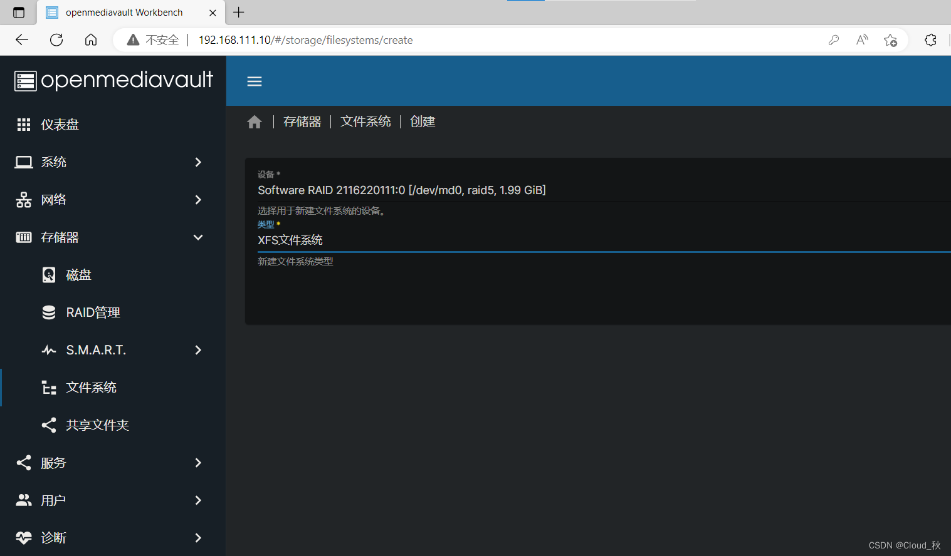This screenshot has width=951, height=556.
Task: Click the 用户 people icon
Action: tap(24, 500)
